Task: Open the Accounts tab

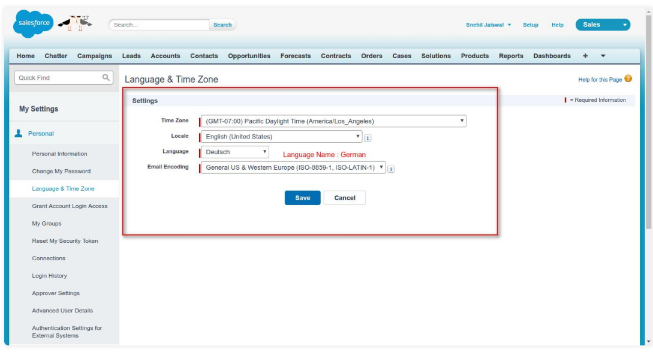Action: [x=165, y=56]
